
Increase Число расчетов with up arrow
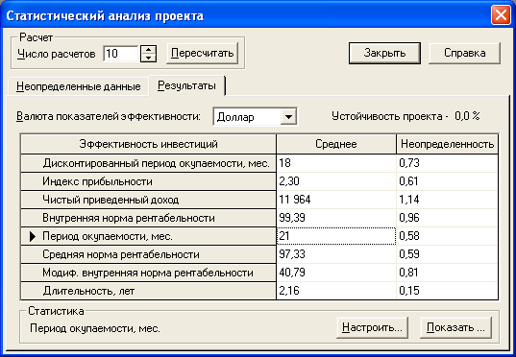[148, 49]
